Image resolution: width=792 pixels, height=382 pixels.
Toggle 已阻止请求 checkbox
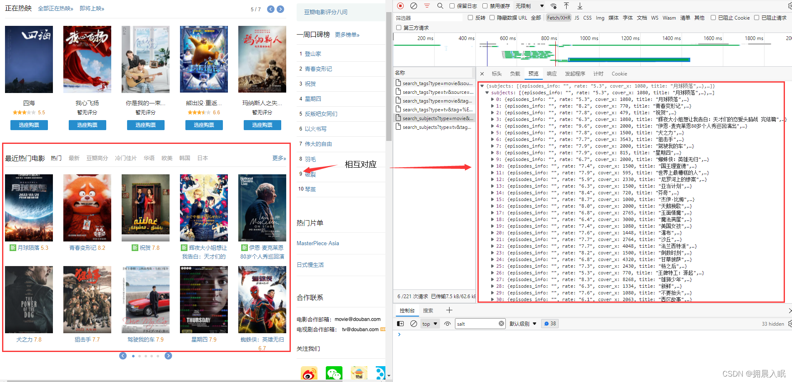click(757, 18)
